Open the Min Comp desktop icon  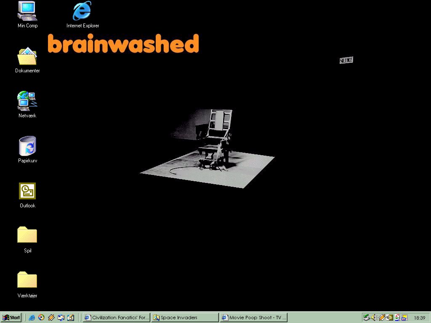point(27,14)
